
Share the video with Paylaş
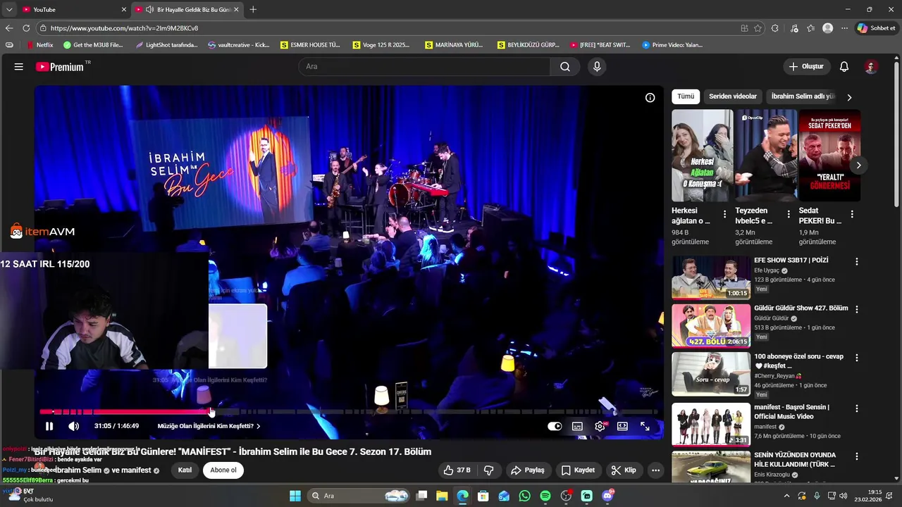pyautogui.click(x=528, y=470)
